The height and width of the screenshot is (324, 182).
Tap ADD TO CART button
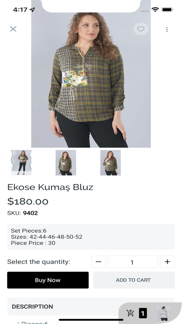pos(134,280)
